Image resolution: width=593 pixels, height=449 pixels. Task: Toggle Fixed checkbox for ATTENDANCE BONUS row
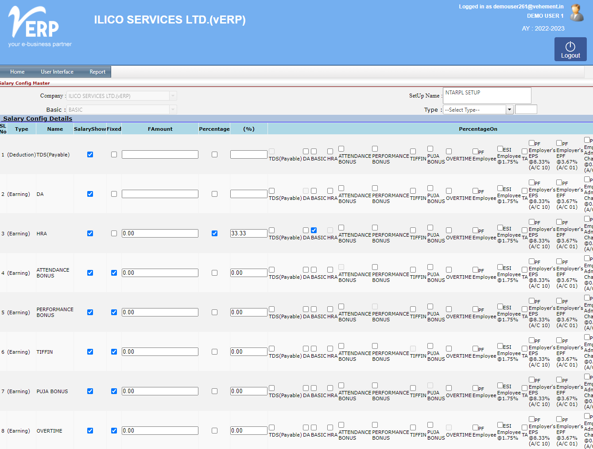click(x=114, y=273)
